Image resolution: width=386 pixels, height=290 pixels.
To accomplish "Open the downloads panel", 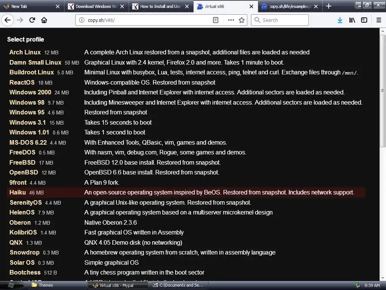I will pos(340,20).
